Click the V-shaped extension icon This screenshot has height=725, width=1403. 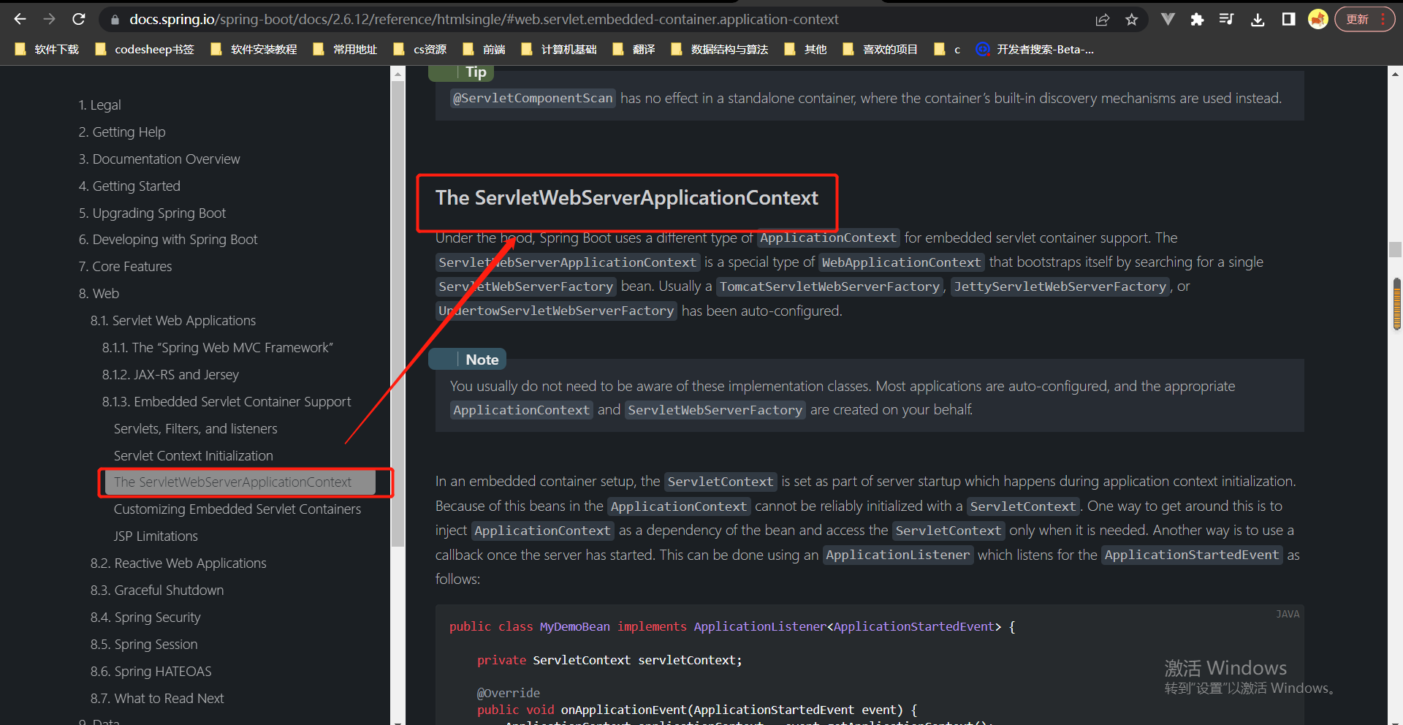point(1168,20)
